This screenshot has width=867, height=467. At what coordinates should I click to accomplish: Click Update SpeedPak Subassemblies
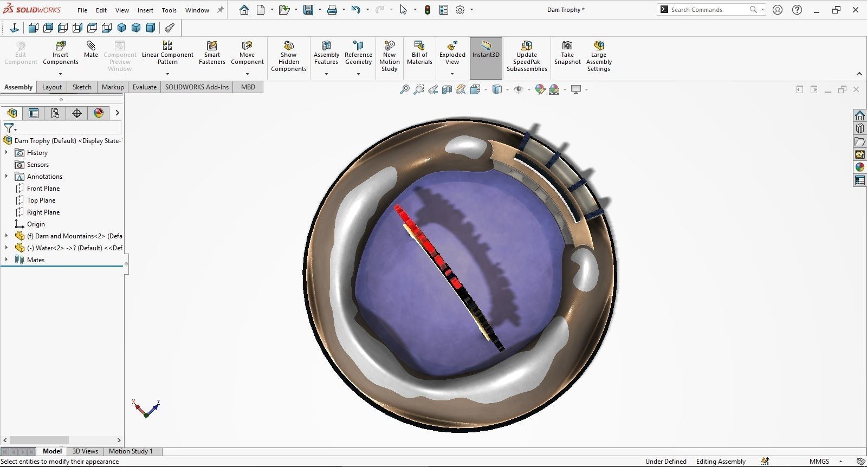tap(527, 56)
